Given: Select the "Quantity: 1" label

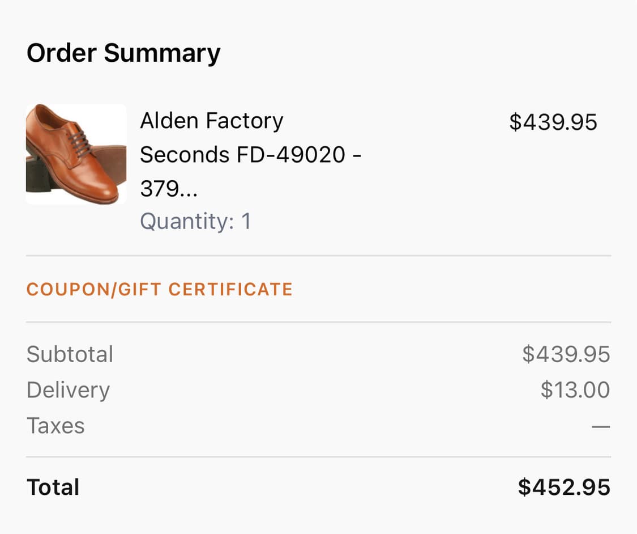Looking at the screenshot, I should [x=195, y=221].
